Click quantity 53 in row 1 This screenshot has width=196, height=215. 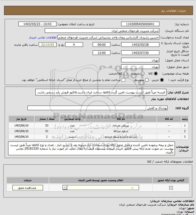pyautogui.click(x=47, y=125)
